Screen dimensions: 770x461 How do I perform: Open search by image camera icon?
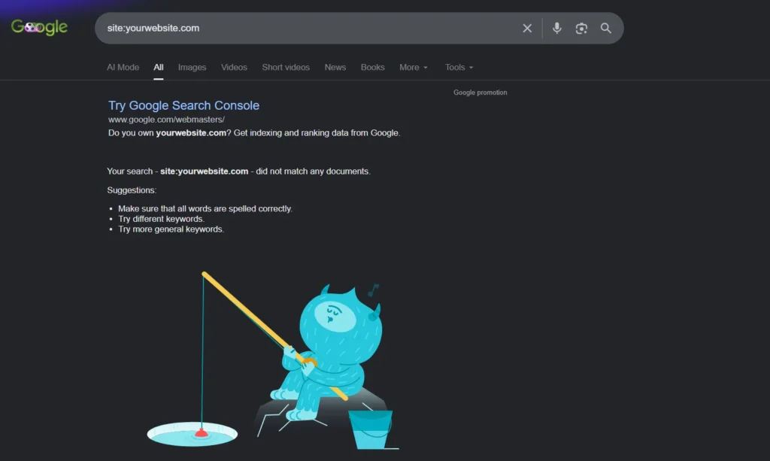click(x=581, y=29)
